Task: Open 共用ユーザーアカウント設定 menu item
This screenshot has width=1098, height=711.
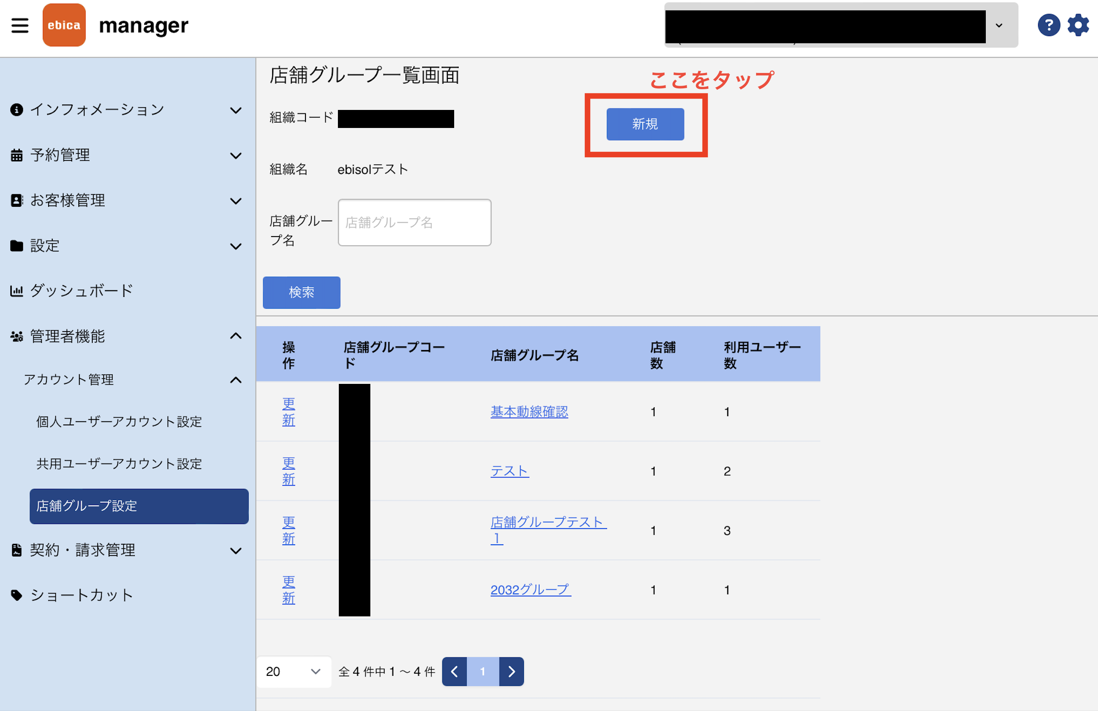Action: click(119, 464)
